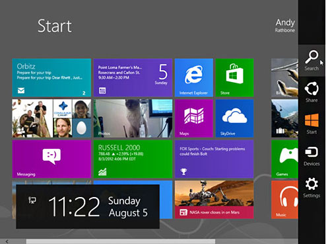Open the Messaging tile
The width and height of the screenshot is (330, 244).
pos(51,159)
